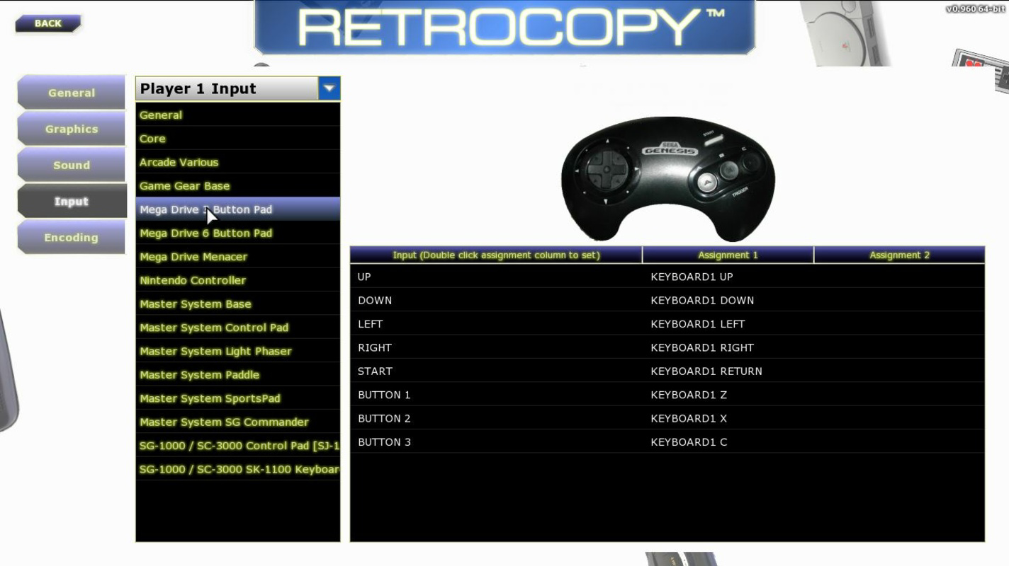
Task: Click the Assignment 2 column header
Action: click(899, 255)
